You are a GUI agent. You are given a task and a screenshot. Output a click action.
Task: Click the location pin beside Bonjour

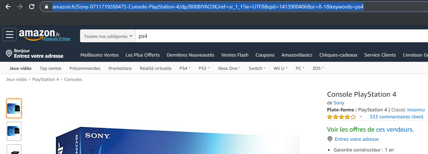coord(9,54)
